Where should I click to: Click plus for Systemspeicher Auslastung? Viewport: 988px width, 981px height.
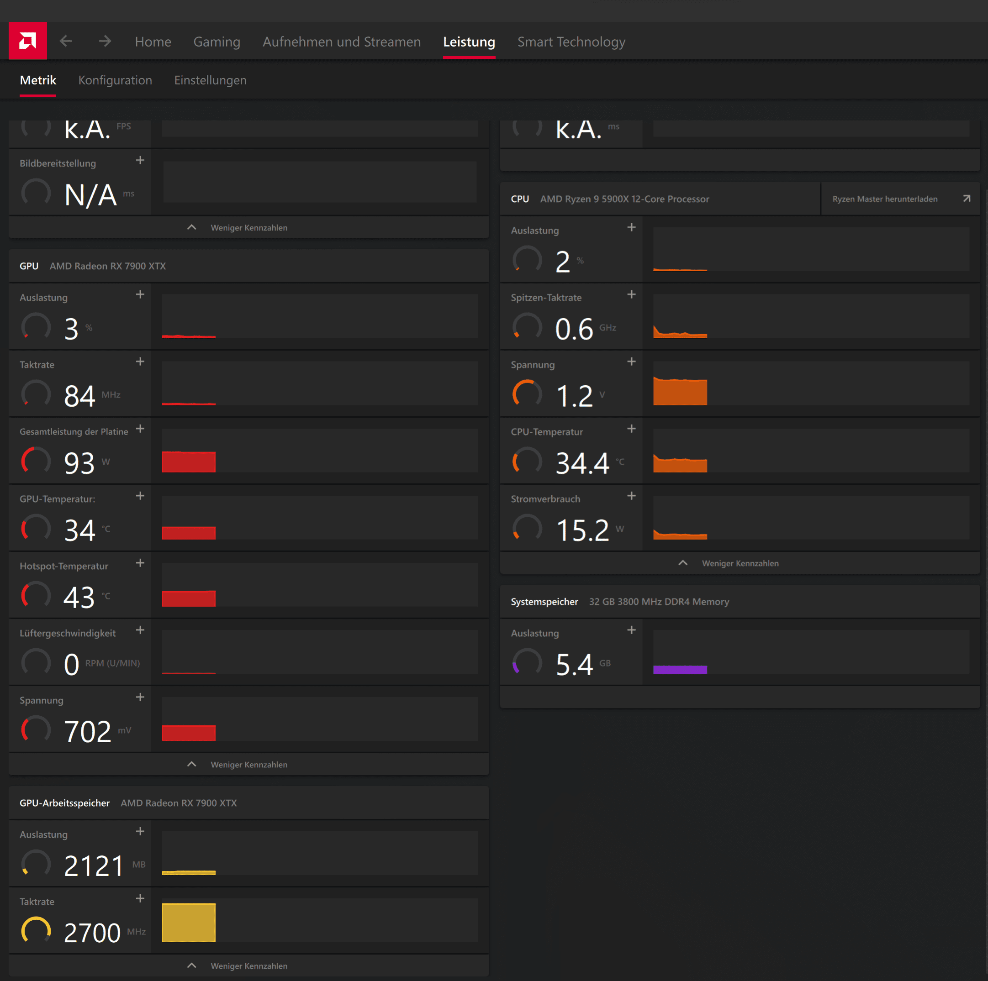coord(632,630)
